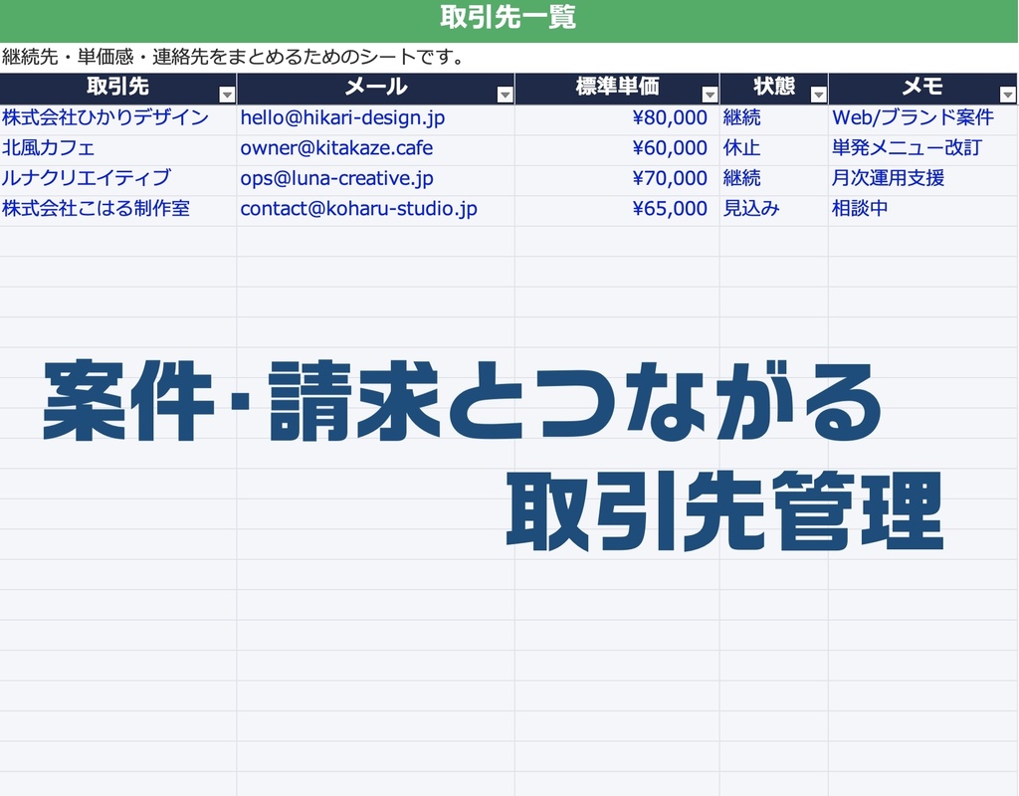Open the filter on the 状態 column
The image size is (1019, 796).
tap(818, 93)
